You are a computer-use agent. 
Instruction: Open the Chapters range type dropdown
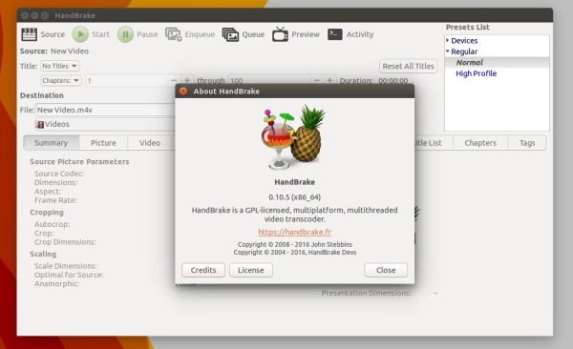click(61, 80)
